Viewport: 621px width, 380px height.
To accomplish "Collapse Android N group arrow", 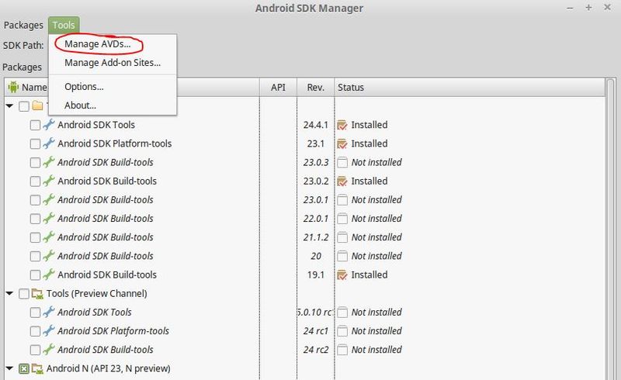I will coord(9,368).
